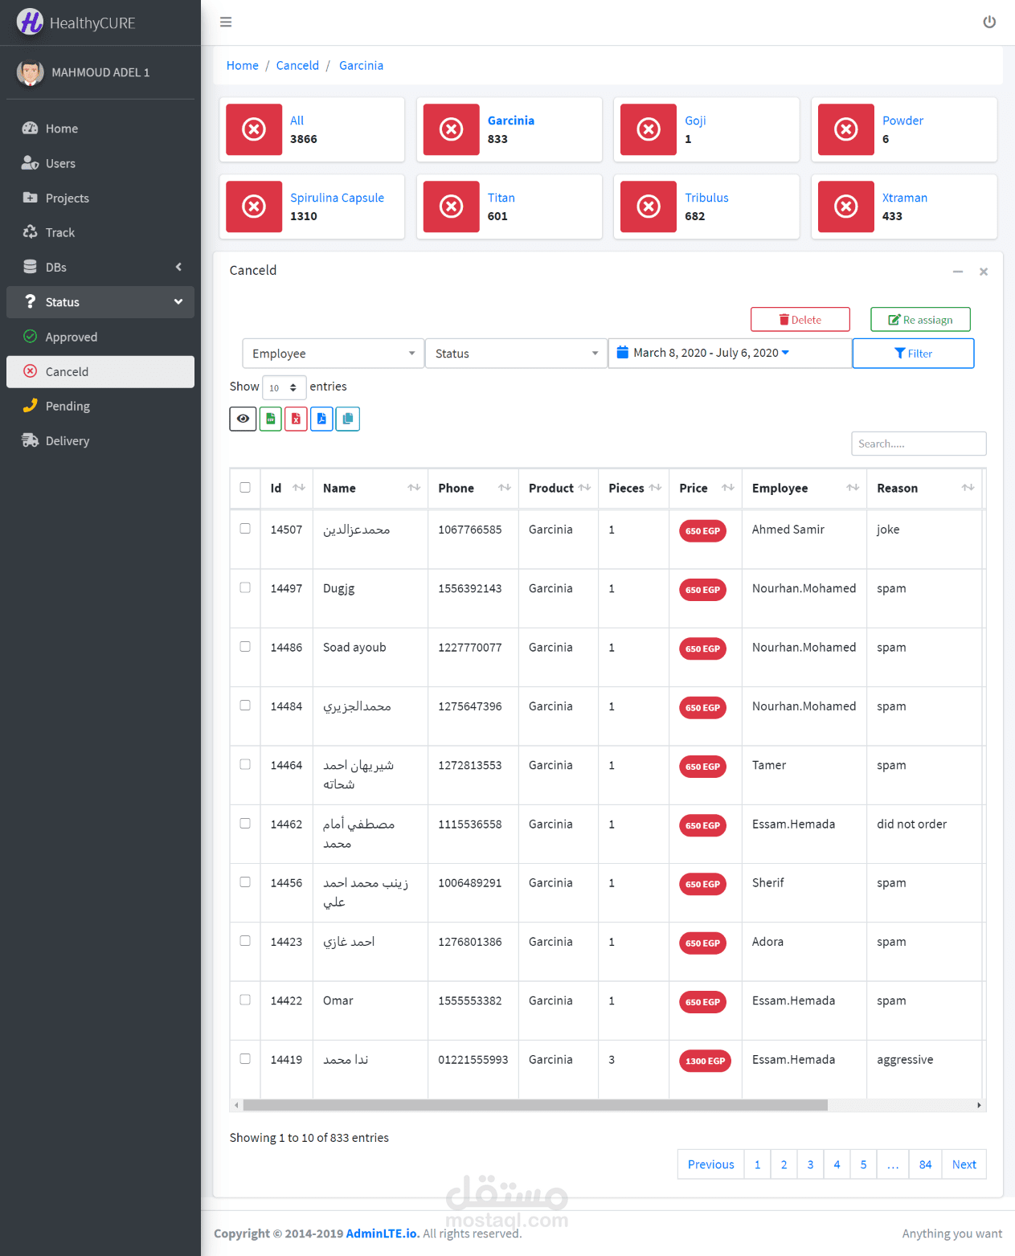Click Home breadcrumb link

click(x=243, y=66)
